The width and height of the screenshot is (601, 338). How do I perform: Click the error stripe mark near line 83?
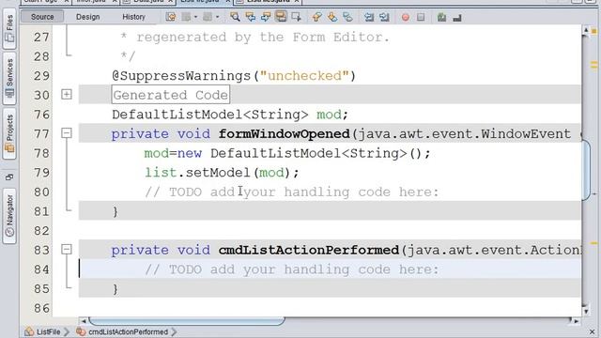pos(594,243)
